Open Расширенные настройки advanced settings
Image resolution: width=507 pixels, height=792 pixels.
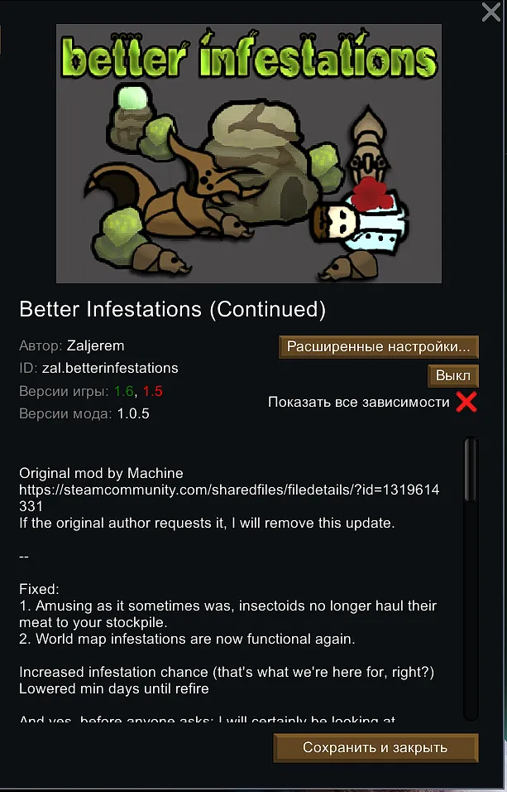[x=378, y=347]
